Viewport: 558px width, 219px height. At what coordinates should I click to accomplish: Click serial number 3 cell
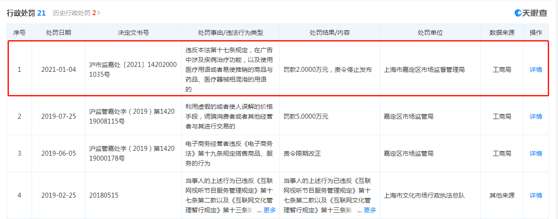pyautogui.click(x=19, y=153)
